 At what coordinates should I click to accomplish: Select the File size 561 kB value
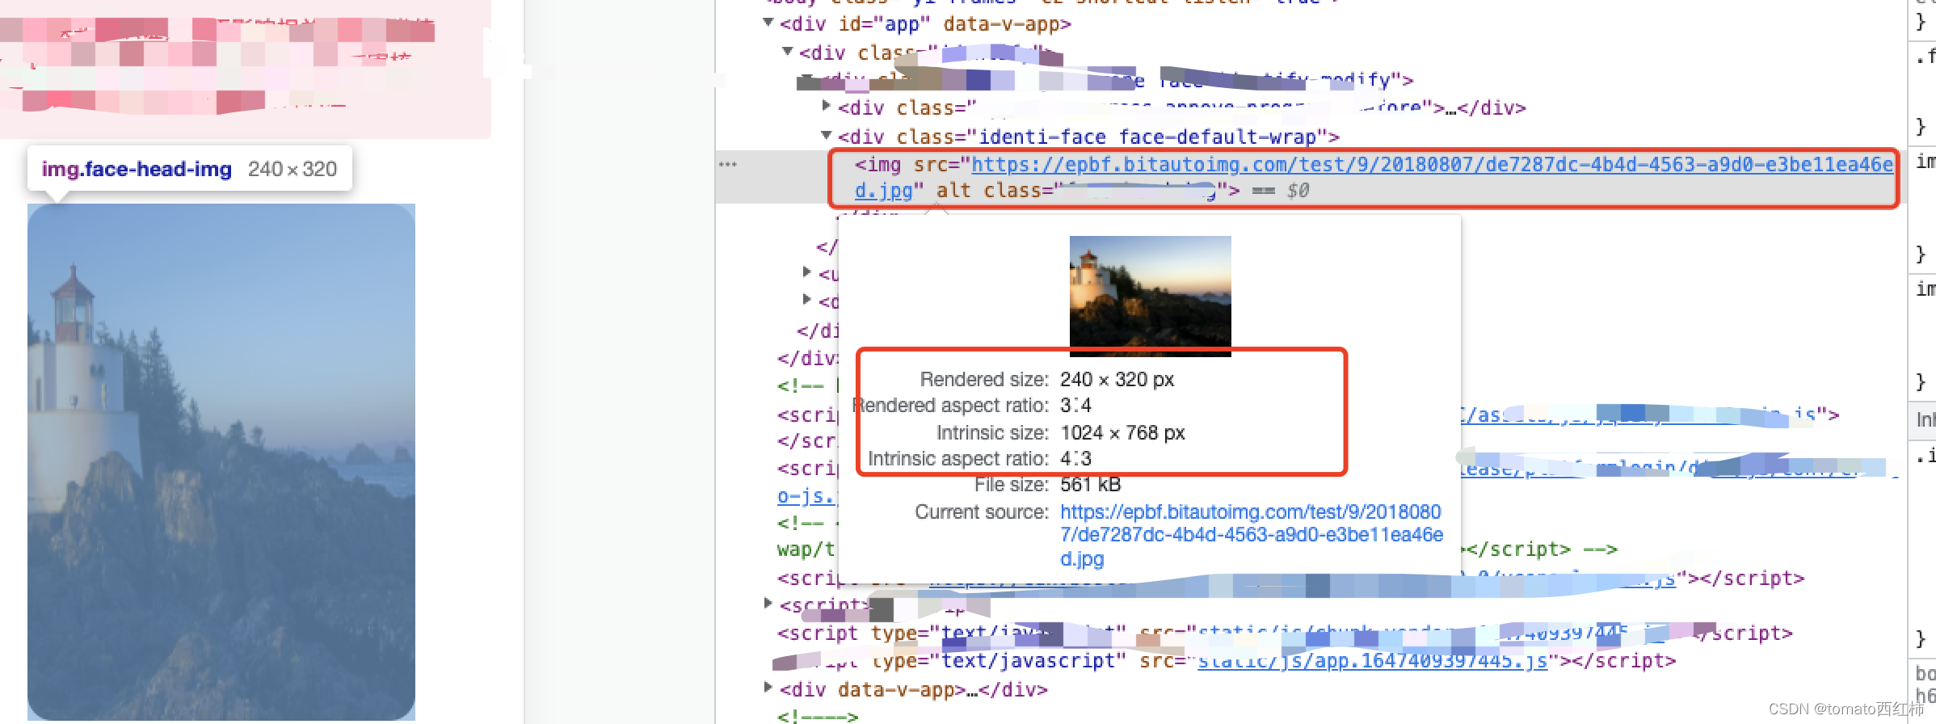(1091, 485)
